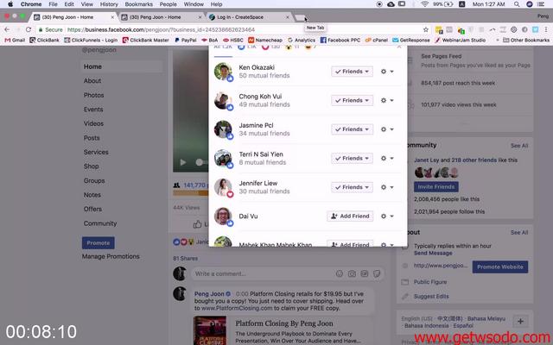Open the WebinarJam Studio bookmark
Image resolution: width=553 pixels, height=345 pixels.
tap(461, 41)
